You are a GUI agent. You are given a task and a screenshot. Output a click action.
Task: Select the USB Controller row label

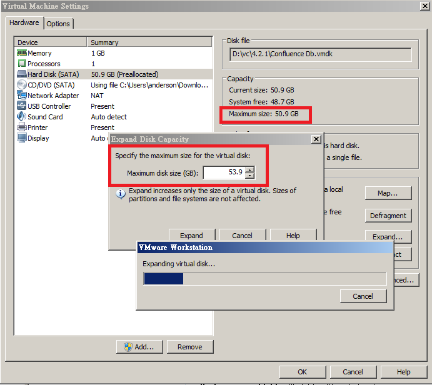coord(49,106)
